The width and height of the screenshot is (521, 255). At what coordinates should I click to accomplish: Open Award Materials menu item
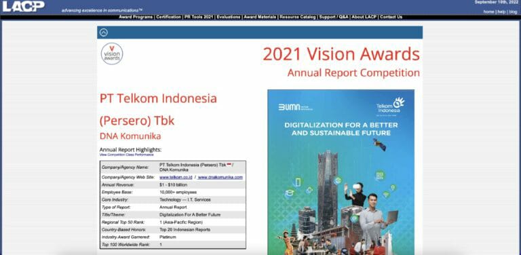(x=260, y=17)
